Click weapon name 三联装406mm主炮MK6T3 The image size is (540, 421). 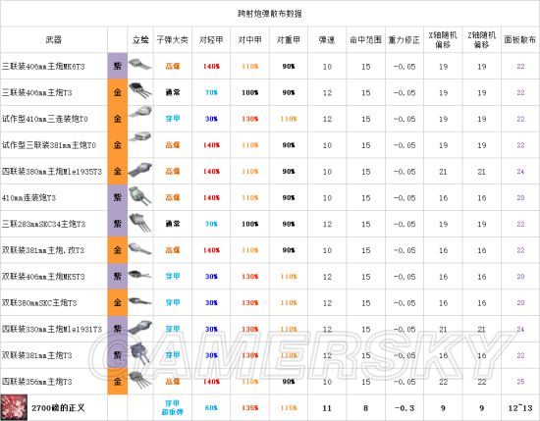[x=43, y=66]
